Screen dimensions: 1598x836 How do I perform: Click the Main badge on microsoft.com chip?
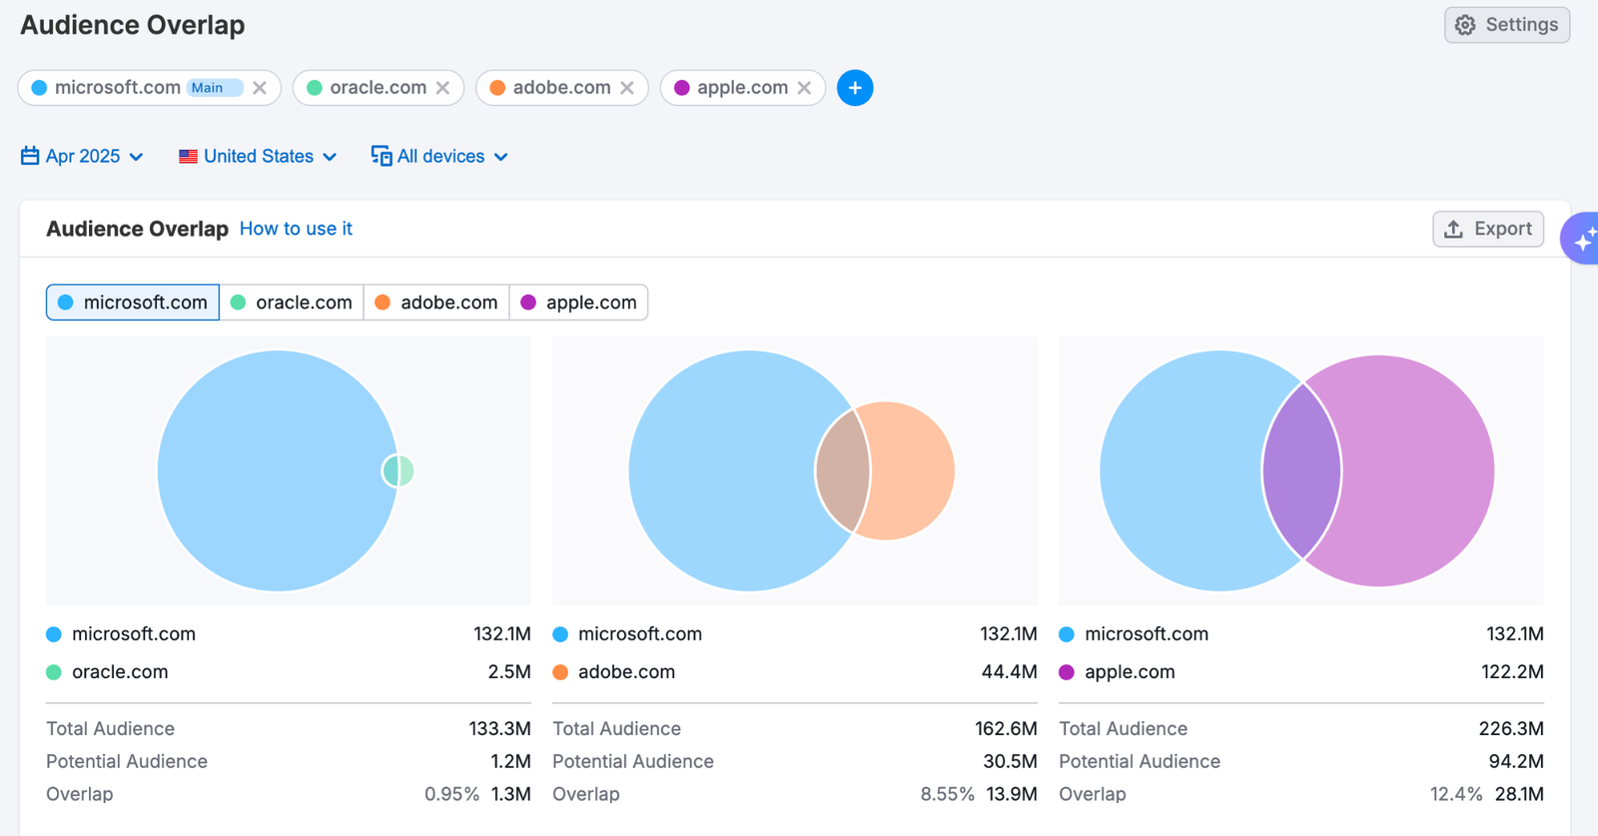pos(214,88)
